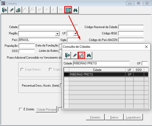Image resolution: width=152 pixels, height=126 pixels.
Task: Click the UF field in Consulta de Cidades
Action: tap(145, 63)
